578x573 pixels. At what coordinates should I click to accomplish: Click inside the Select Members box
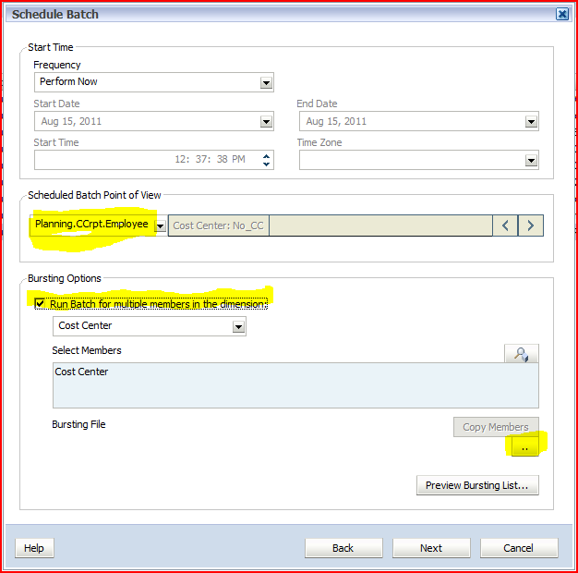coord(295,385)
